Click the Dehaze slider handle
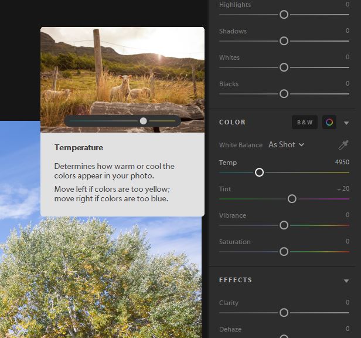361x338 pixels. pos(284,336)
